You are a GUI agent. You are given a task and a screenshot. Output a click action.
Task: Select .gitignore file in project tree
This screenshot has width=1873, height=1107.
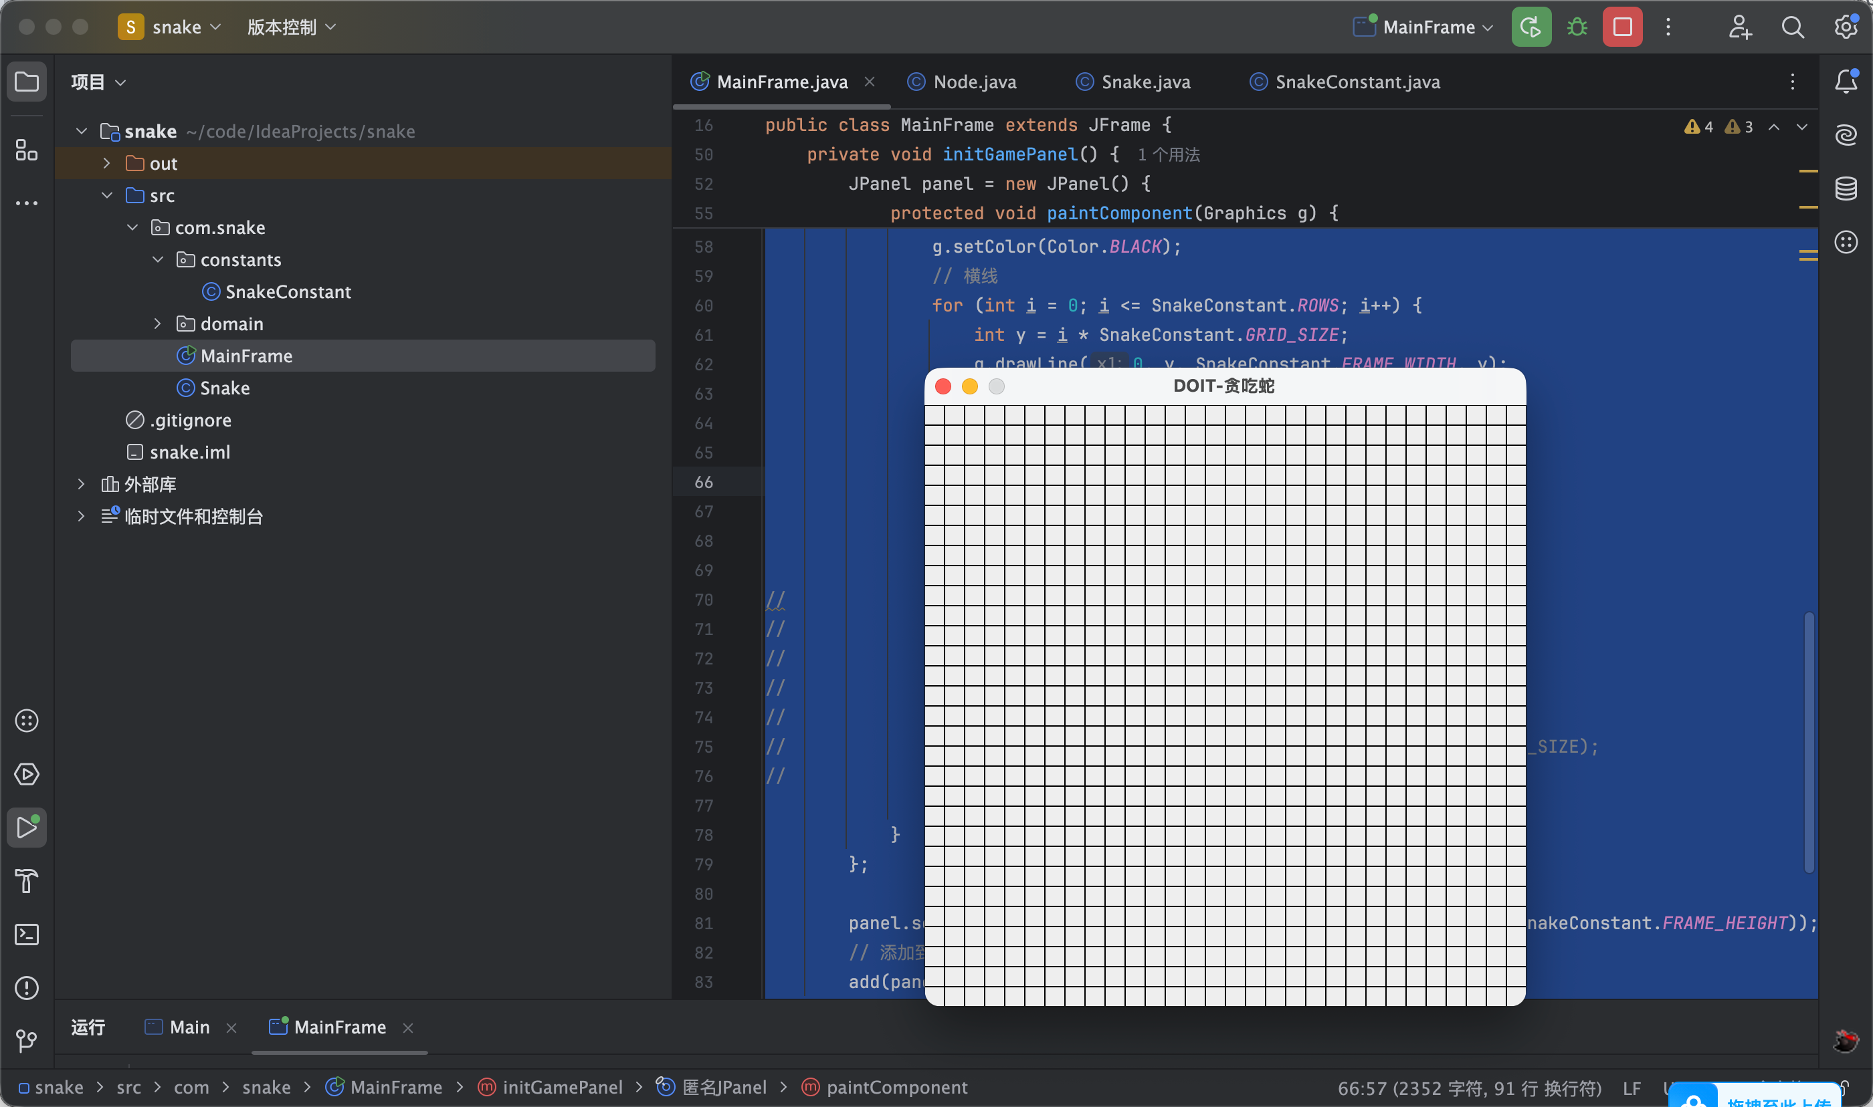tap(179, 420)
